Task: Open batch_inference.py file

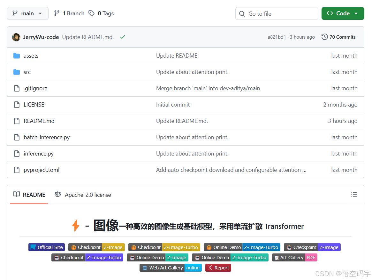Action: pyautogui.click(x=47, y=137)
